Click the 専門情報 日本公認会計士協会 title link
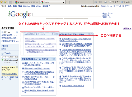This screenshot has width=132, height=97. [72, 34]
